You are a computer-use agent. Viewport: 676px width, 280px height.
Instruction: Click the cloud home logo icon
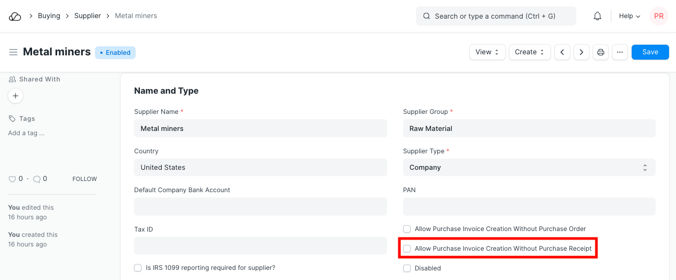pos(15,17)
